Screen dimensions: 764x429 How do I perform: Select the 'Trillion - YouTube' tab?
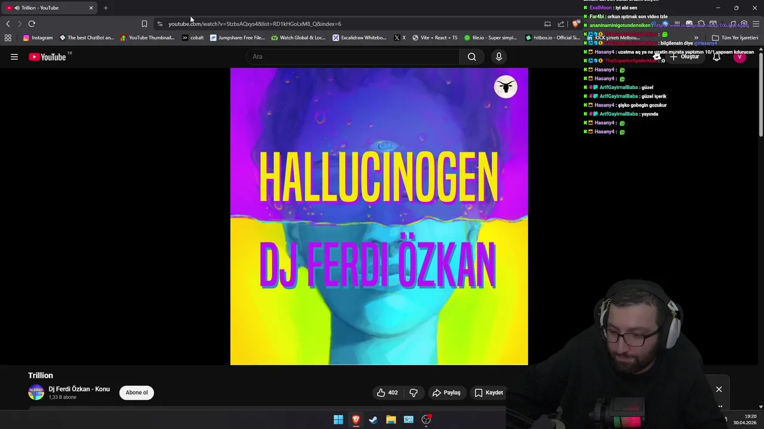[49, 8]
